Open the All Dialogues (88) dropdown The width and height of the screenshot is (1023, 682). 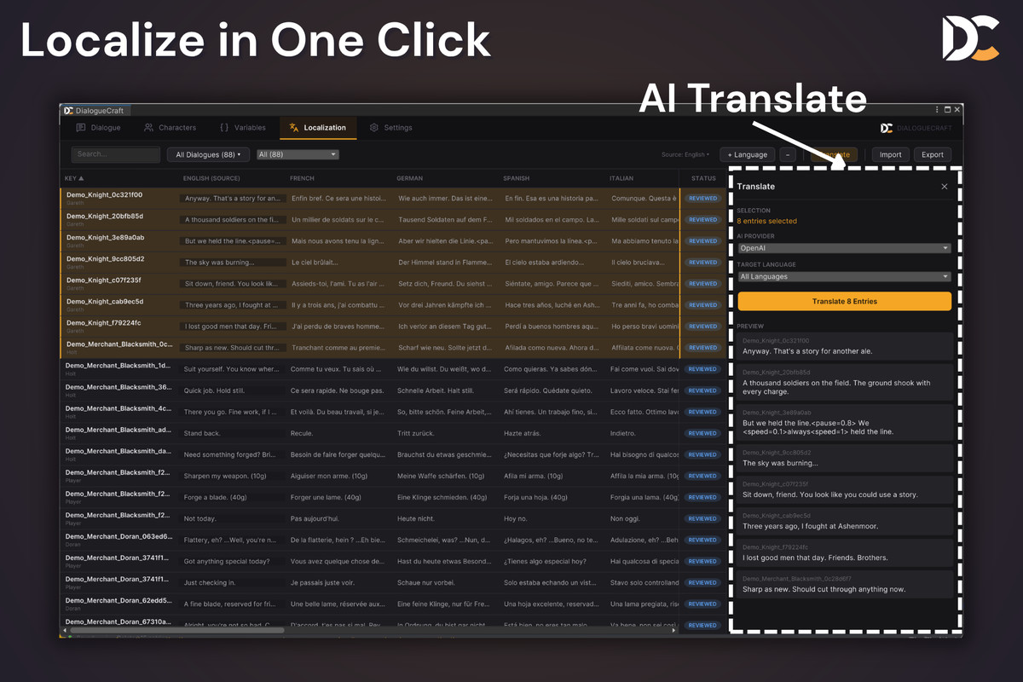point(208,154)
